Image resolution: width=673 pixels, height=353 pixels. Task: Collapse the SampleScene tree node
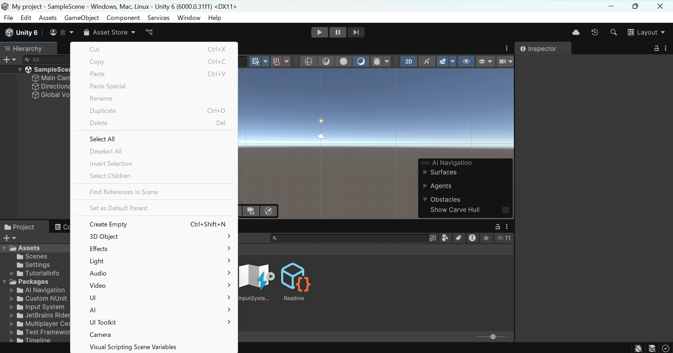(20, 70)
